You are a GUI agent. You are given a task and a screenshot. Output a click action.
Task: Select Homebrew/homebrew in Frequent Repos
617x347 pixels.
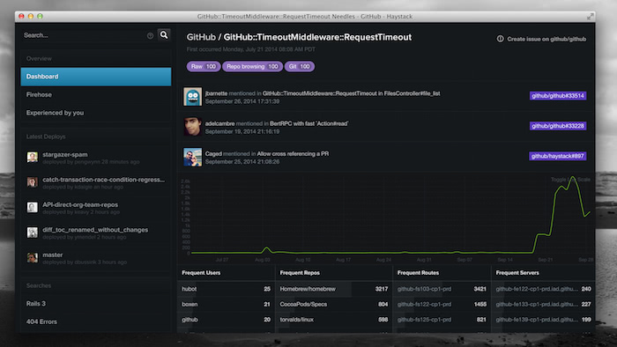[334, 289]
